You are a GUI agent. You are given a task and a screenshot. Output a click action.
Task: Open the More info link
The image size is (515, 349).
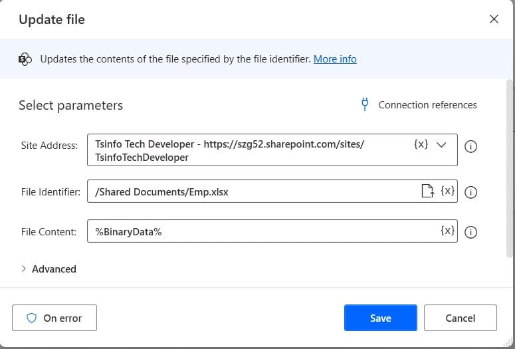[x=335, y=59]
